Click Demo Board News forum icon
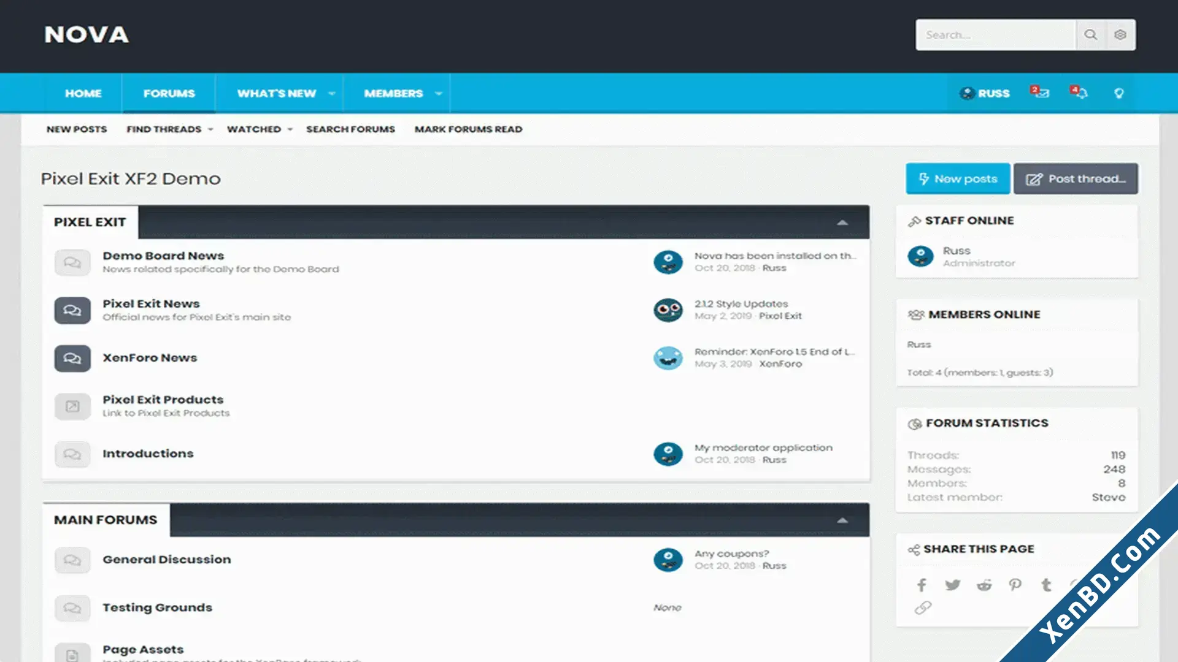The image size is (1178, 662). [72, 262]
